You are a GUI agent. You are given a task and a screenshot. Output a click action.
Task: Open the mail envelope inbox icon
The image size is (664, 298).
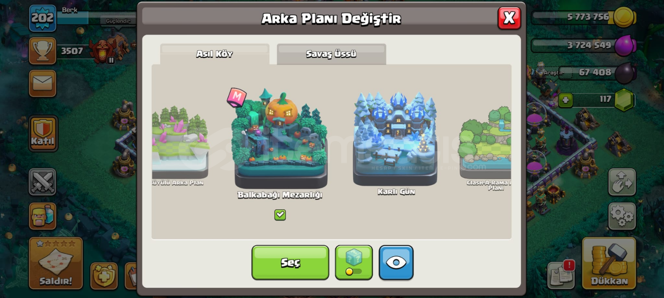(43, 83)
